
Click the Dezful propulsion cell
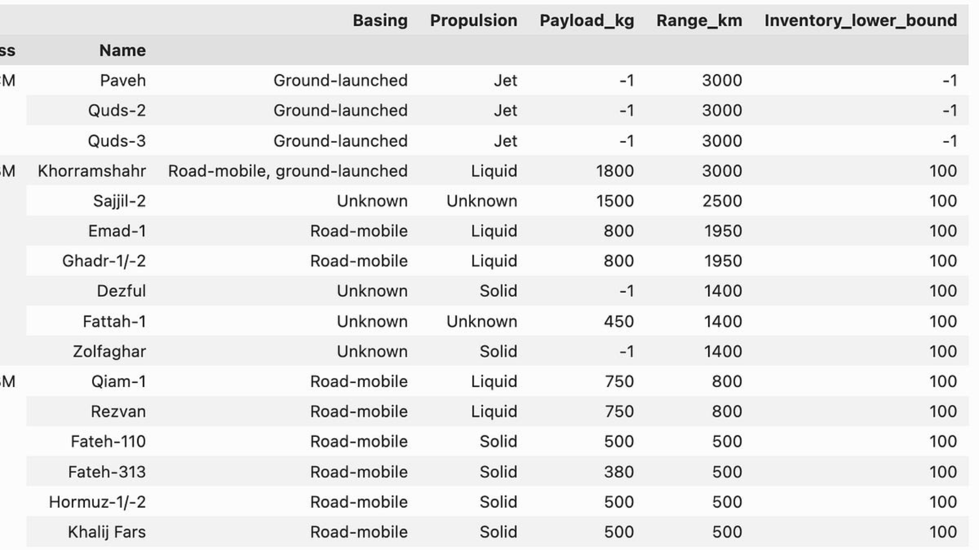[498, 291]
